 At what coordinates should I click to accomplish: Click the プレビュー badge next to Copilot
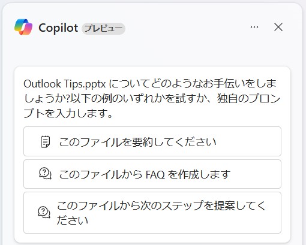coord(103,28)
